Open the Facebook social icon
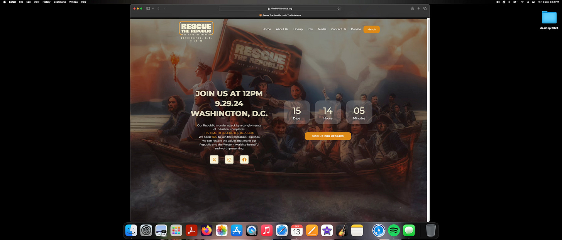The image size is (562, 240). click(x=244, y=159)
